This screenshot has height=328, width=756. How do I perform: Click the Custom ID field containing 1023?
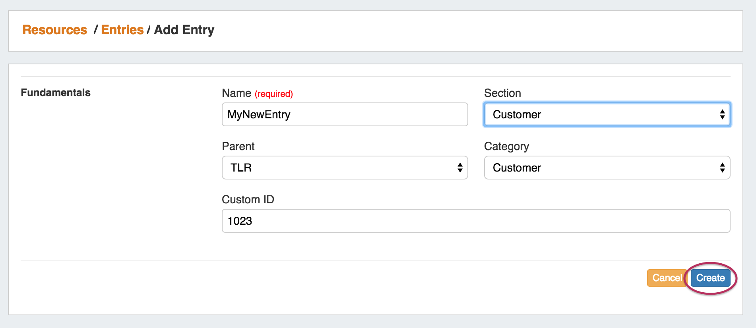(x=475, y=221)
